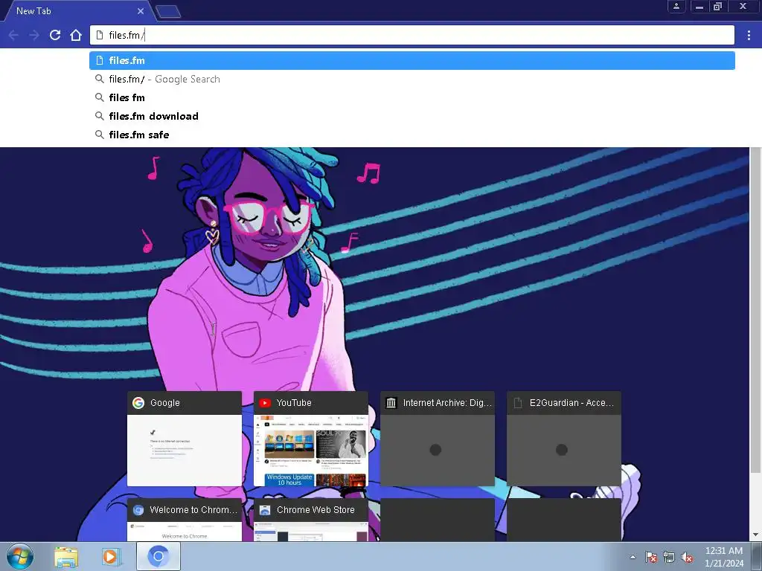Choose the 'files.fm/ - Google Search' suggestion
The image size is (762, 571).
(x=412, y=79)
